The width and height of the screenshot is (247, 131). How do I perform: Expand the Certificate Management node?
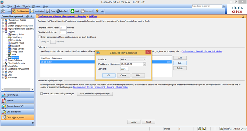[2, 69]
